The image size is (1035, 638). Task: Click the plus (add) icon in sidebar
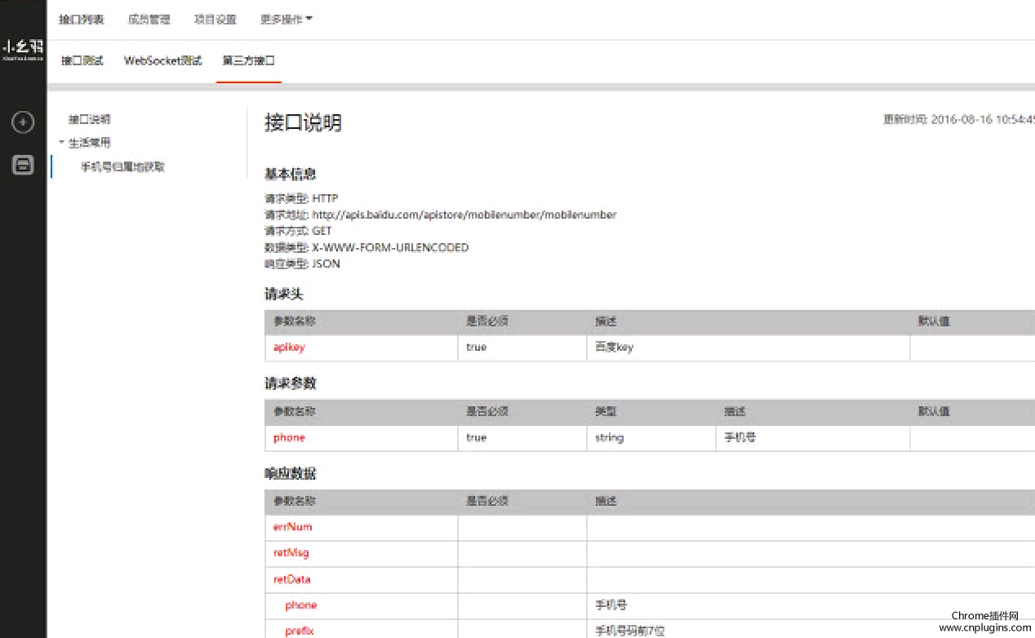23,122
